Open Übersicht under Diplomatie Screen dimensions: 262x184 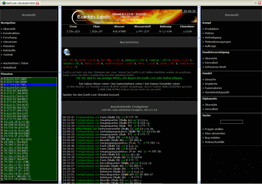(211, 105)
